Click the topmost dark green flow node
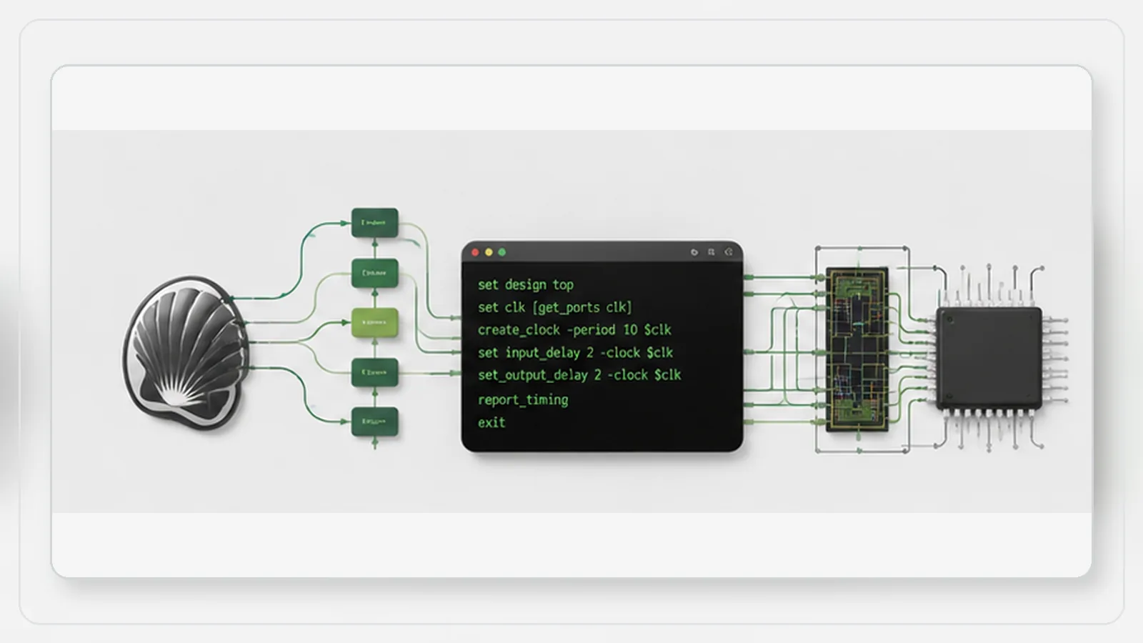The height and width of the screenshot is (643, 1143). point(374,223)
